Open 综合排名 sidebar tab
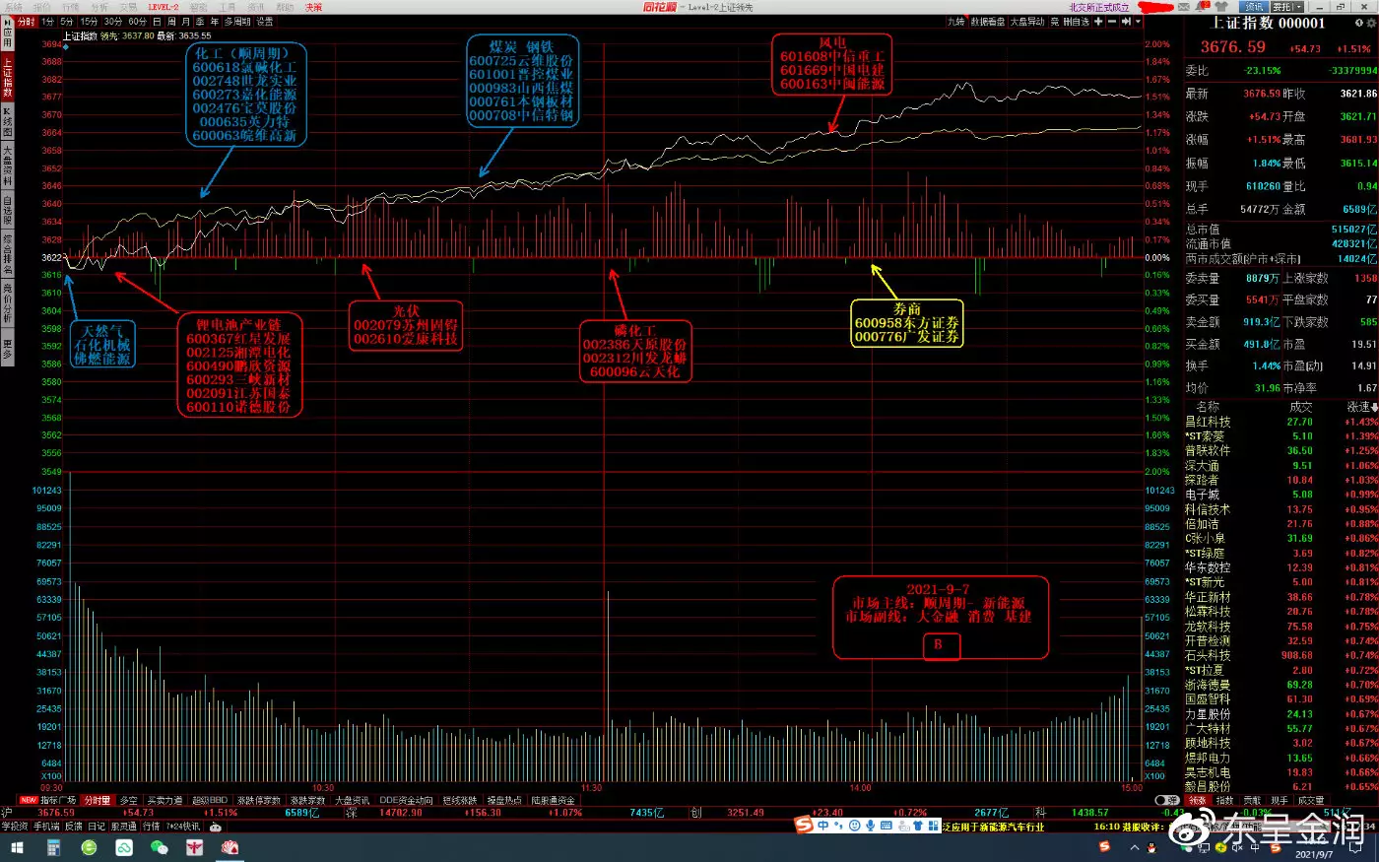 [x=7, y=253]
